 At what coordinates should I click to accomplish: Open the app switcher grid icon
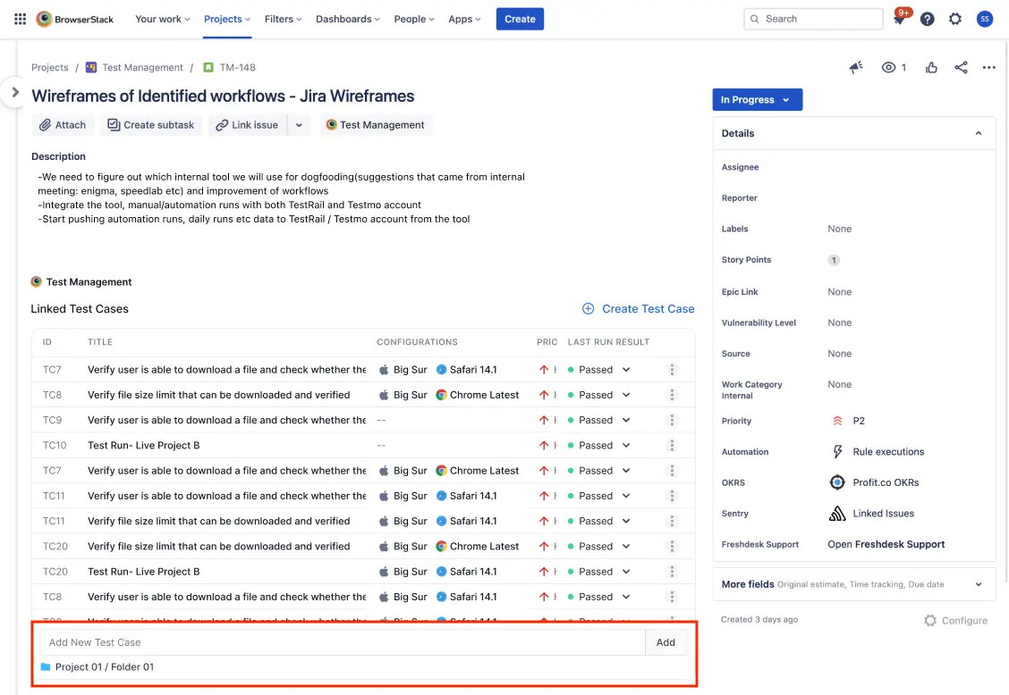click(x=20, y=19)
